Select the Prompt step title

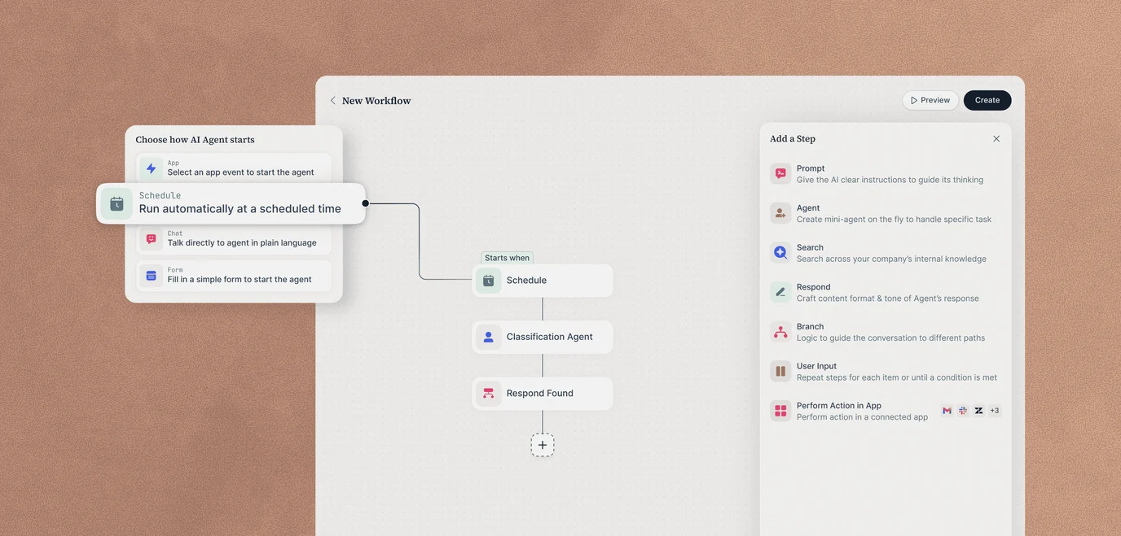click(x=811, y=168)
